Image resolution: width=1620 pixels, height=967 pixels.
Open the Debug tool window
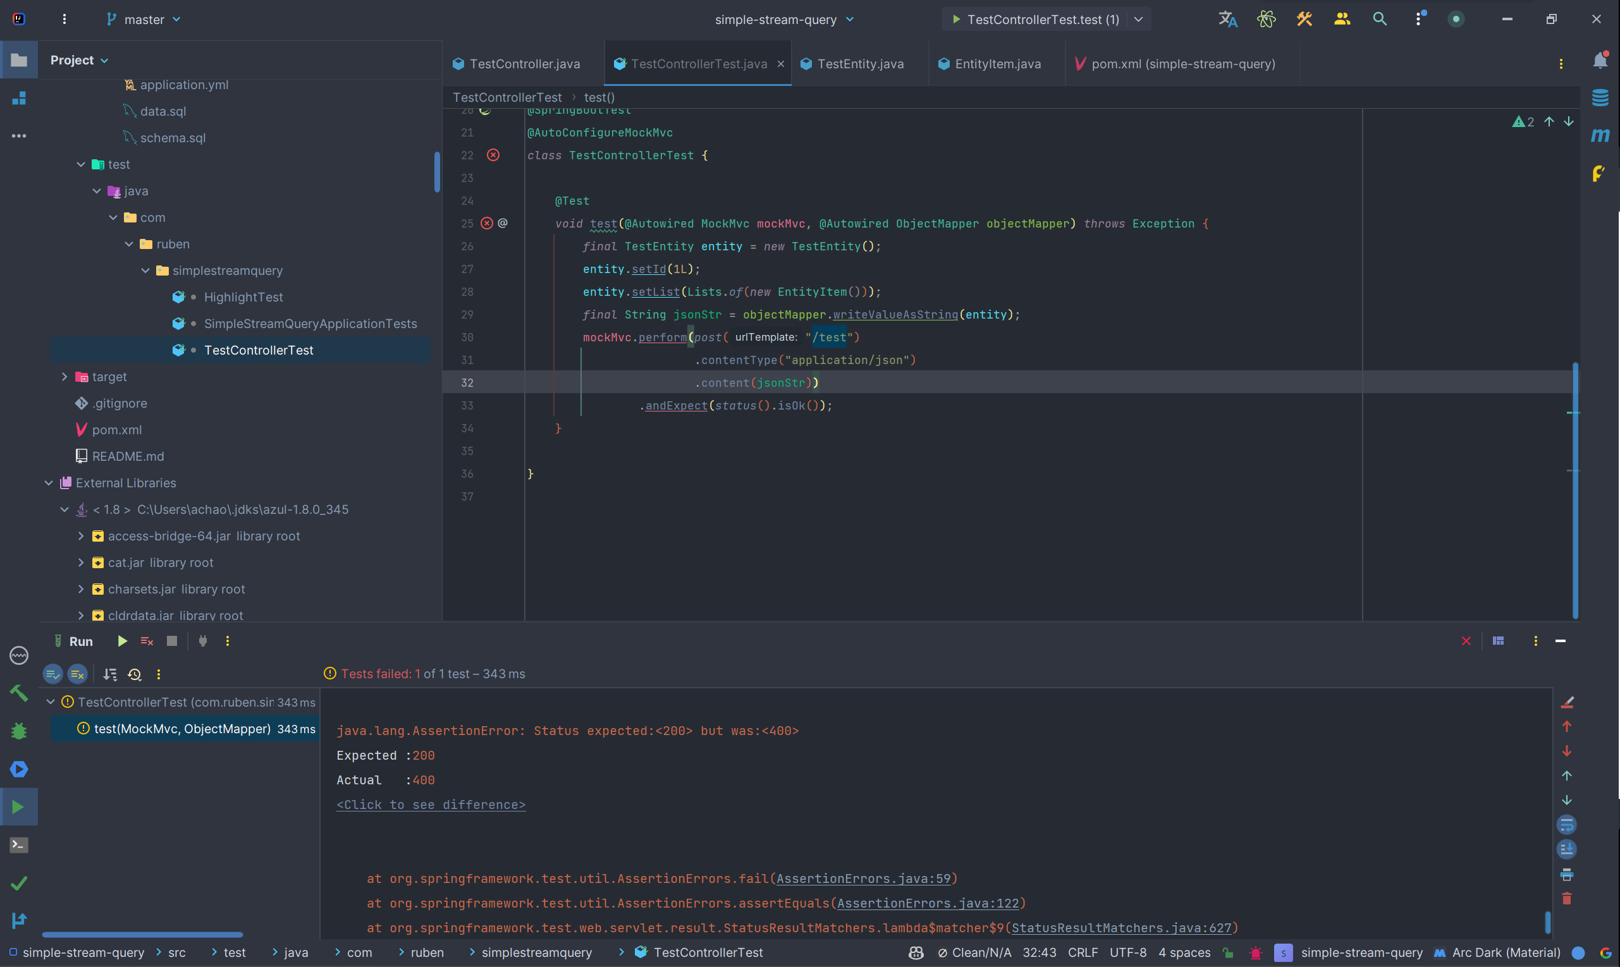pos(19,731)
